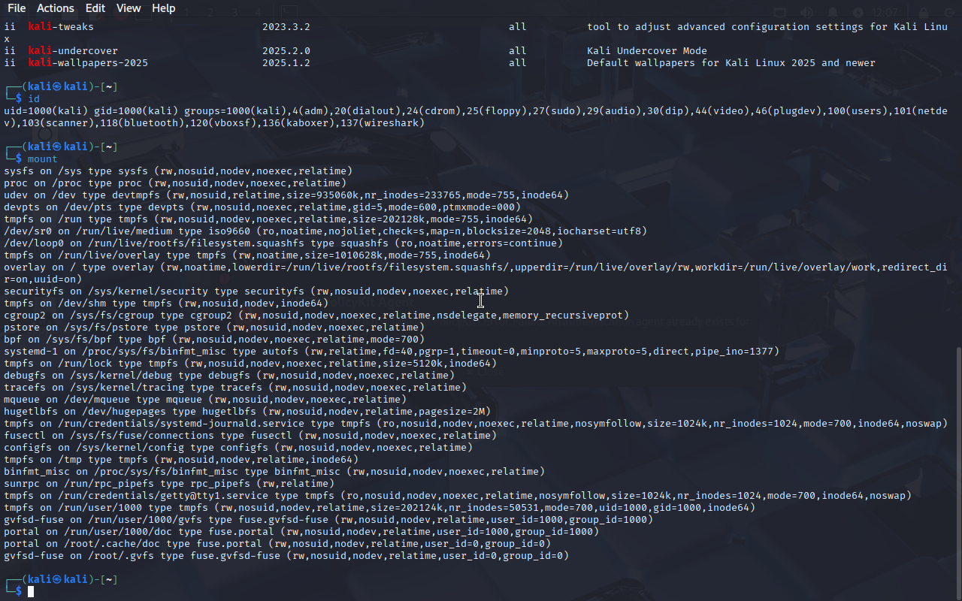Click the 'bpf on /sys/fs/bpf' line
The height and width of the screenshot is (601, 962).
(214, 340)
